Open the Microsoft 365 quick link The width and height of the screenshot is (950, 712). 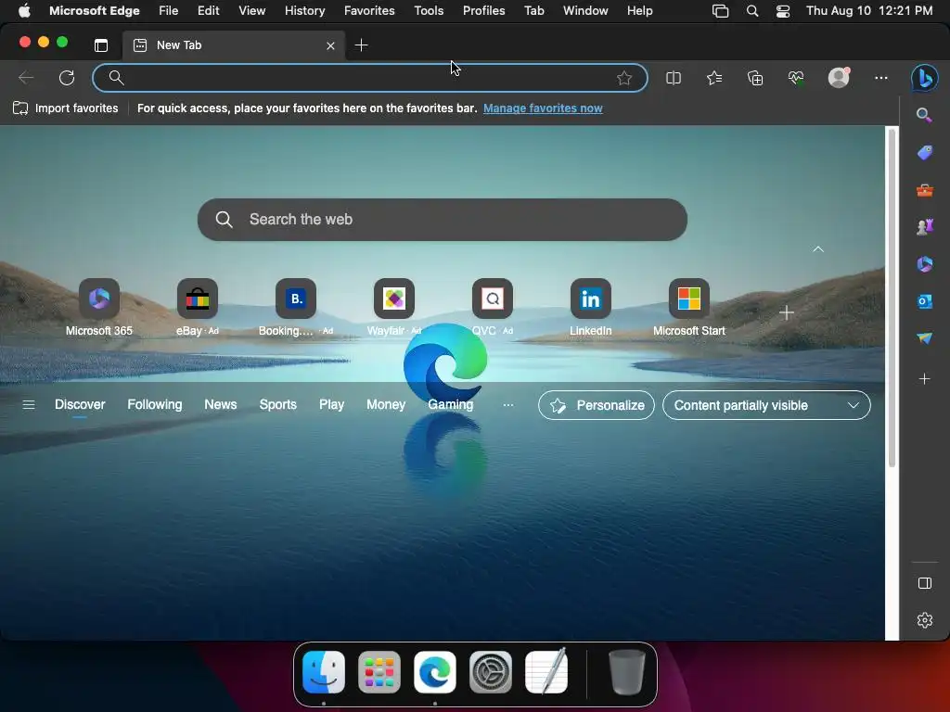98,308
